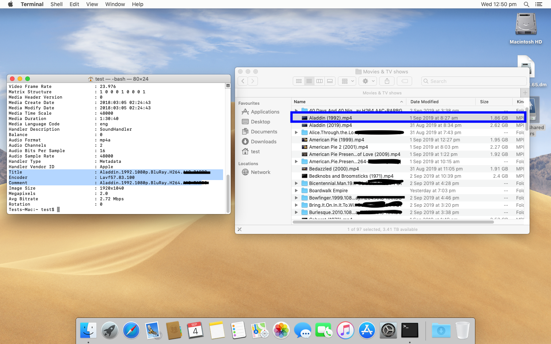Screen dimensions: 551x344
Task: Open Calendar icon showing 4 in Dock
Action: pyautogui.click(x=196, y=330)
